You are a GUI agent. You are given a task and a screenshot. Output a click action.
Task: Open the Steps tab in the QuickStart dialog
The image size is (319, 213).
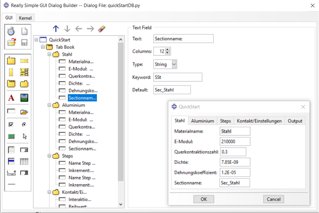click(225, 121)
